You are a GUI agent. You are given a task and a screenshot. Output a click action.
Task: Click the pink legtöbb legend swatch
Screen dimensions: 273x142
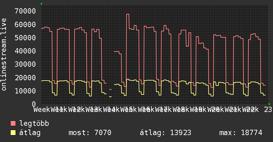coord(13,124)
